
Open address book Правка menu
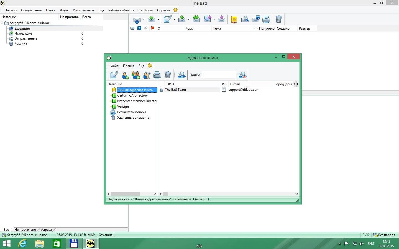tap(129, 66)
